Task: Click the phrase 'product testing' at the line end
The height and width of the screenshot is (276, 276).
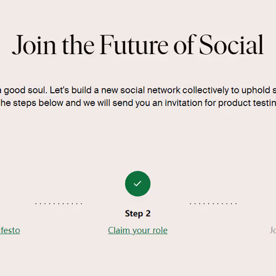Action: [247, 103]
